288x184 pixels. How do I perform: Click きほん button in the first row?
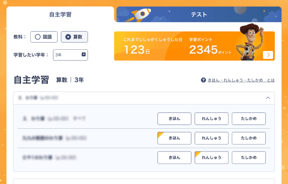tap(174, 119)
